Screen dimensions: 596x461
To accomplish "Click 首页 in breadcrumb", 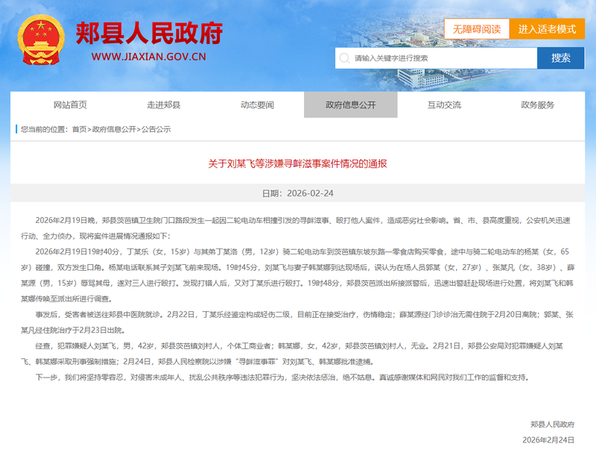I will click(x=80, y=130).
